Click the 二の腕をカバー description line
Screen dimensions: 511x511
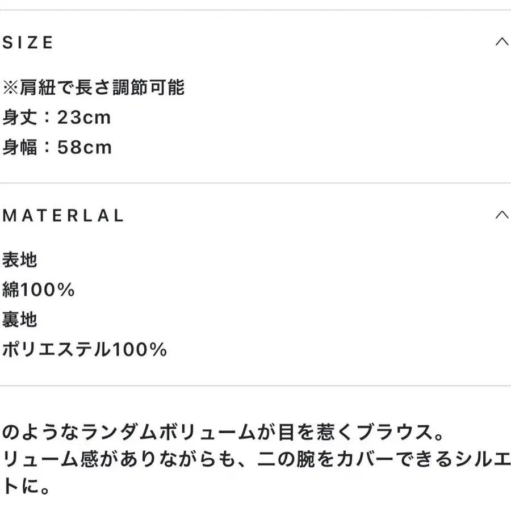tap(256, 459)
